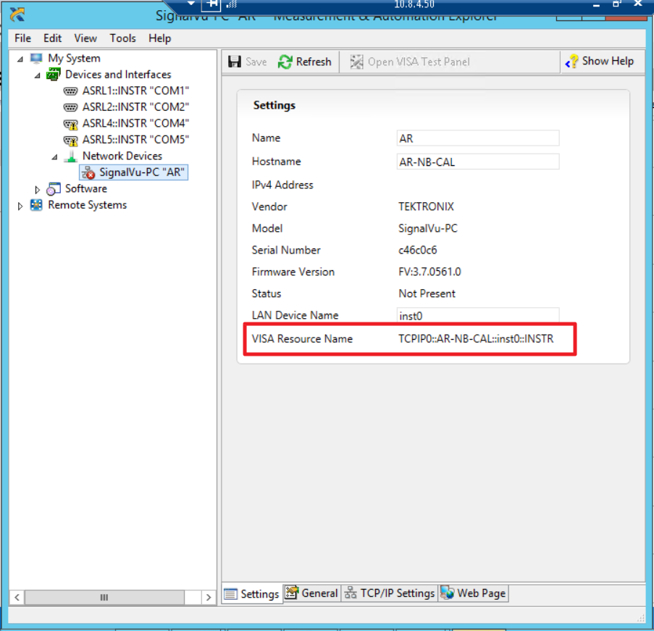This screenshot has height=631, width=654.
Task: Click the remote session pin icon
Action: point(211,4)
